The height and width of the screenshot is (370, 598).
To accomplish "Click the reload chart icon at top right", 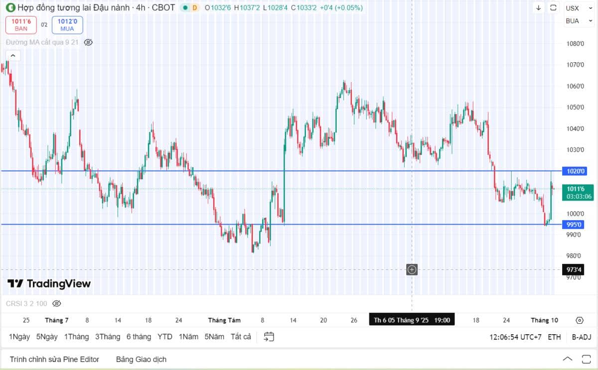I will click(x=553, y=8).
